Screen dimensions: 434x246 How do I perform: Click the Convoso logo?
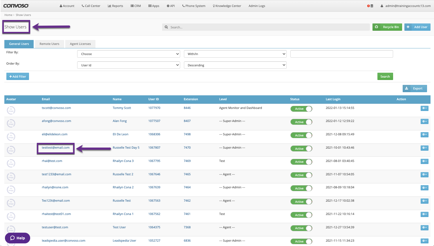coord(16,6)
